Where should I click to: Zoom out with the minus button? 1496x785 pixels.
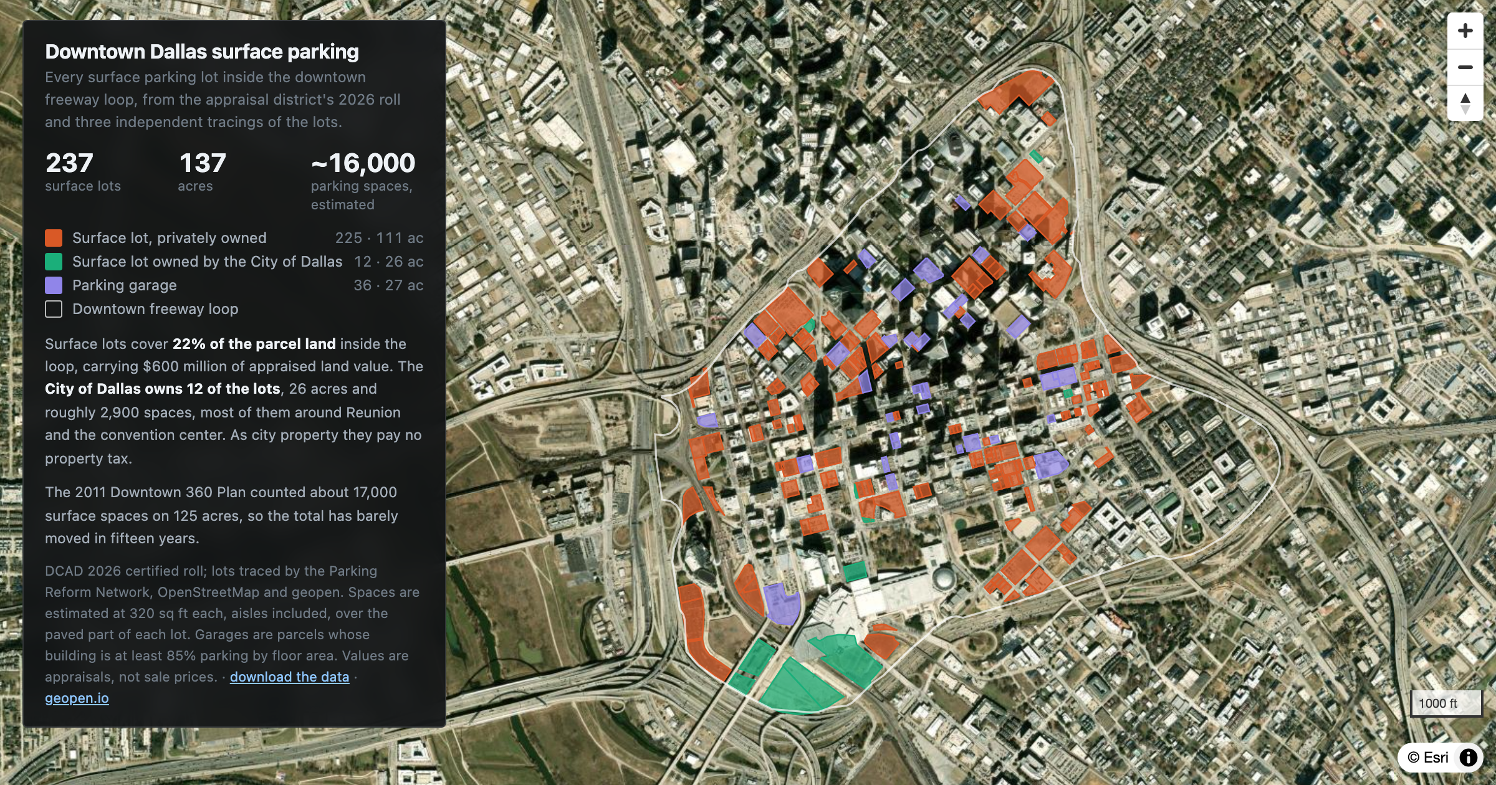1465,67
